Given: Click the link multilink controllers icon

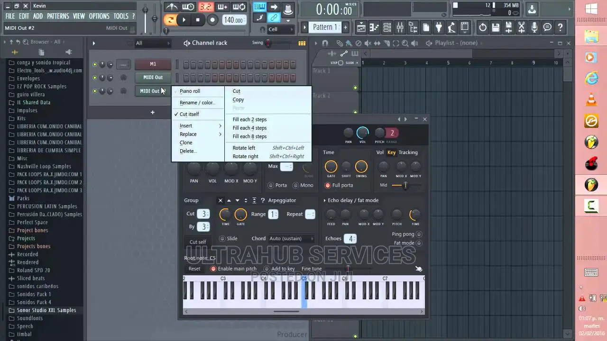Looking at the screenshot, I should pos(274,18).
